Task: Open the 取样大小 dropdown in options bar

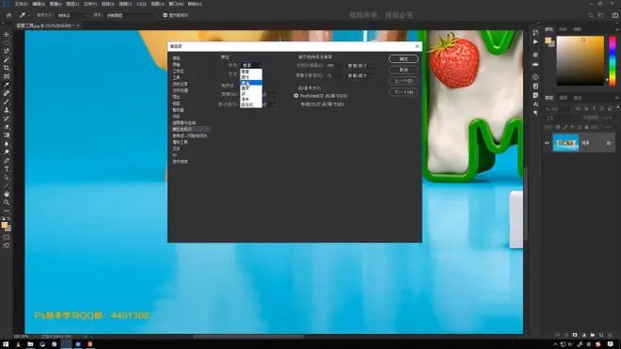Action: click(72, 15)
